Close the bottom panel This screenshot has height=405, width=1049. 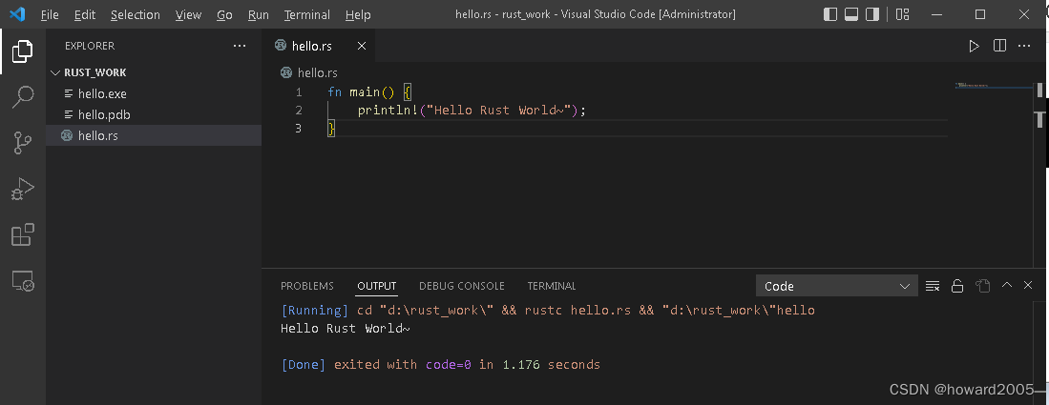1029,285
